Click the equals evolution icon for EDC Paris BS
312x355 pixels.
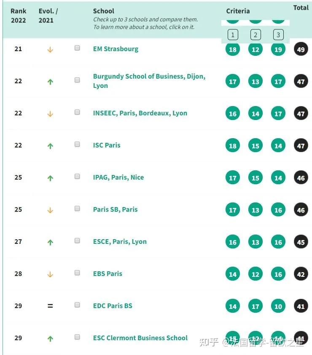[x=50, y=306]
